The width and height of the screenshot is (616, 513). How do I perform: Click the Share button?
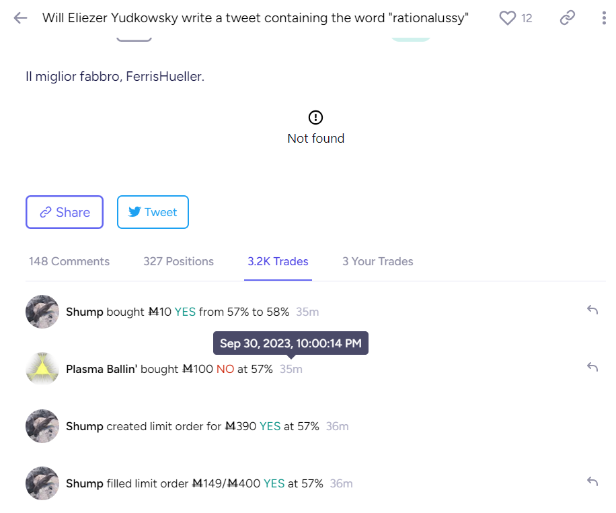click(x=65, y=212)
